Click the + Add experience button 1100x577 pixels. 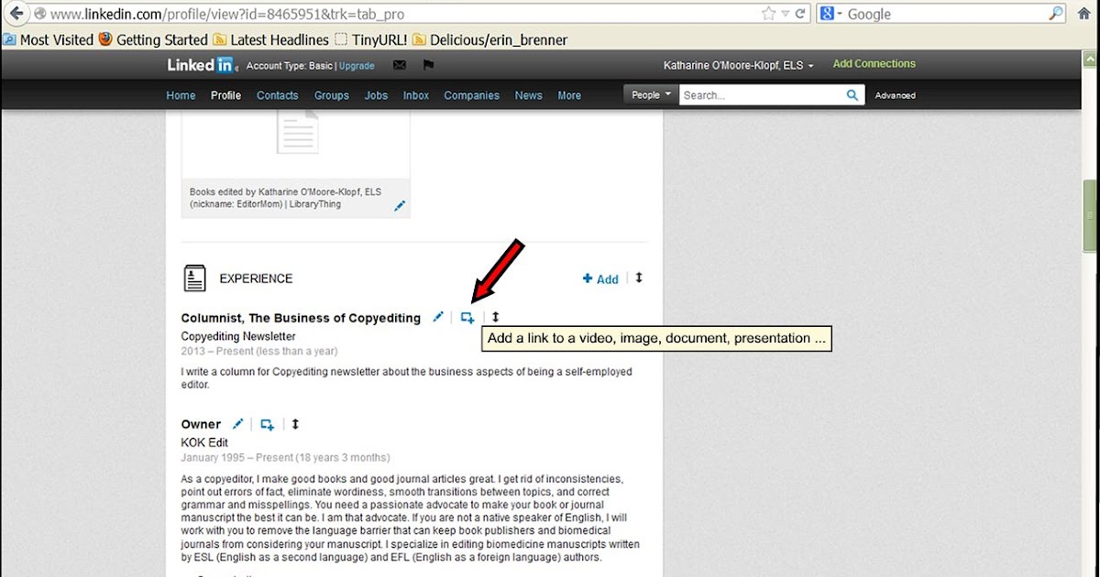(600, 279)
